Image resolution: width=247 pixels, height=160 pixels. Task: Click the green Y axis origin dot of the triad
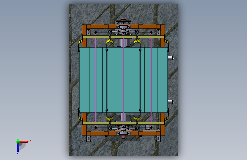pyautogui.click(x=18, y=142)
